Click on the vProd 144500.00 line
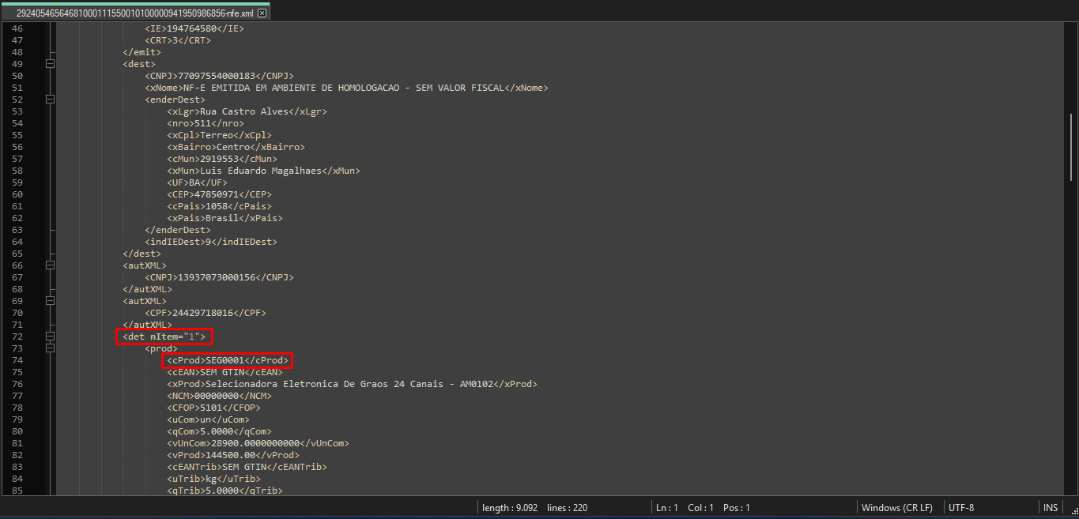This screenshot has width=1079, height=519. coord(233,455)
